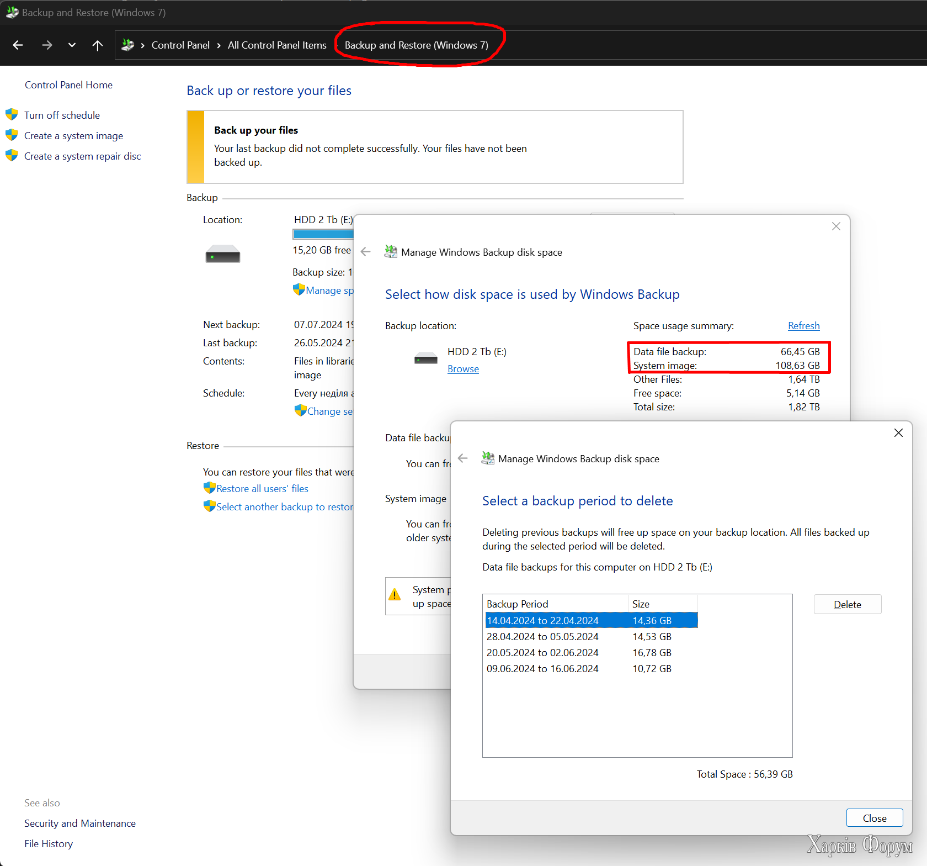Select Backup and Restore (Windows 7) breadcrumb
The image size is (927, 866).
416,45
